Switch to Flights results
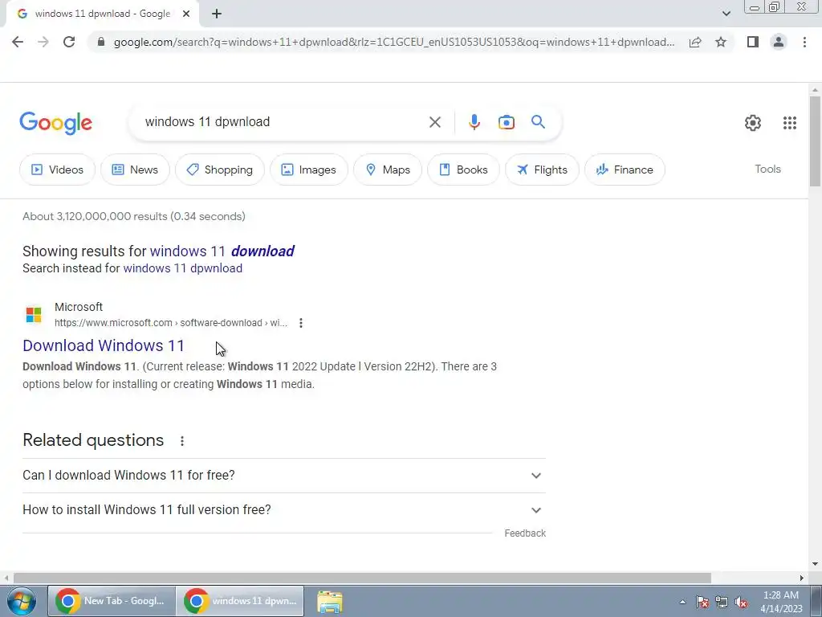Screen dimensions: 822x617 click(x=542, y=170)
